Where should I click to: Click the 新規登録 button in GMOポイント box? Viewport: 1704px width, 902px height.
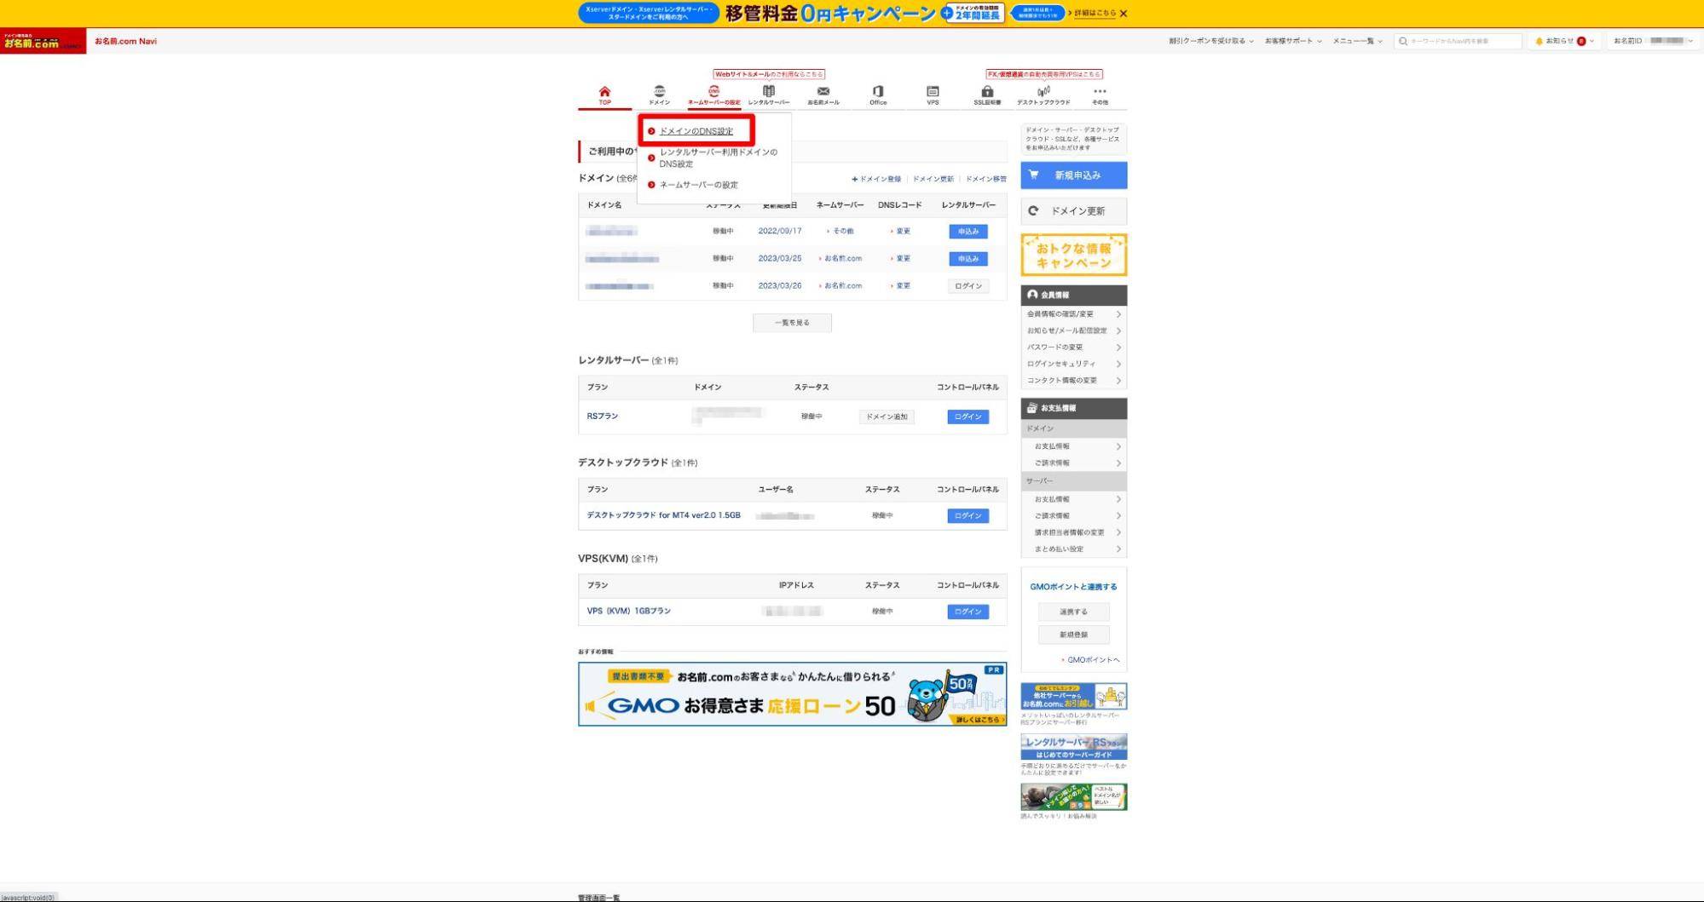pos(1074,635)
